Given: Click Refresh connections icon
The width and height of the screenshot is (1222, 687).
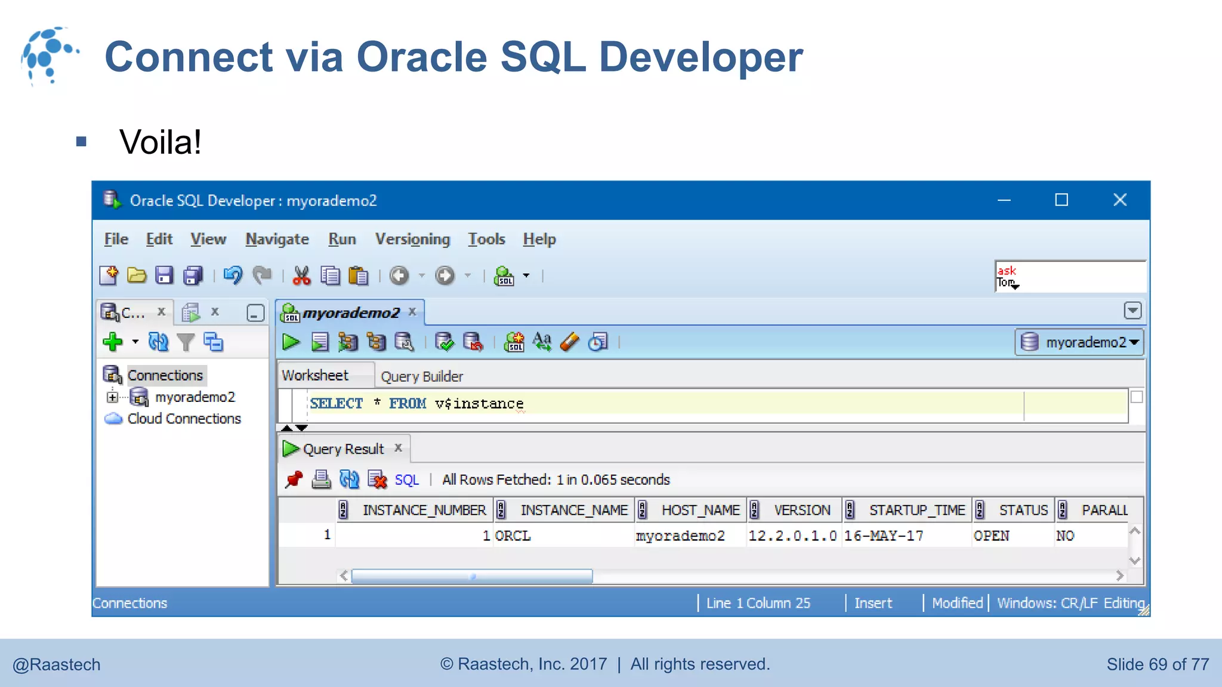Looking at the screenshot, I should (158, 342).
